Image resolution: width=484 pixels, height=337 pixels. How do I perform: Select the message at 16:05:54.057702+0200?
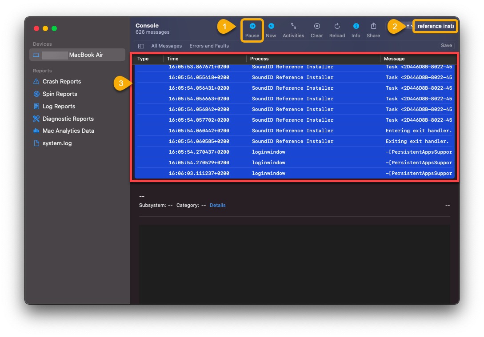pyautogui.click(x=295, y=120)
